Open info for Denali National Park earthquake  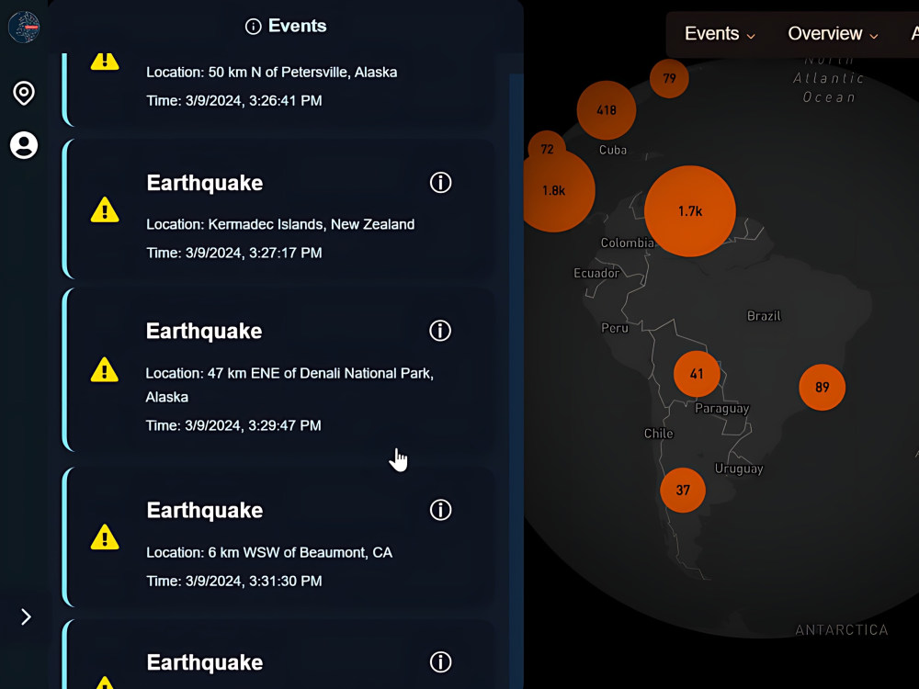440,331
